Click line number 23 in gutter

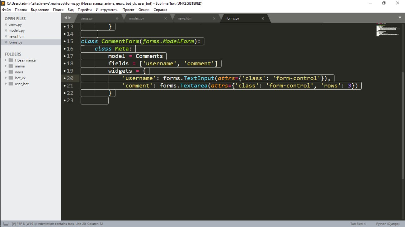coord(70,100)
